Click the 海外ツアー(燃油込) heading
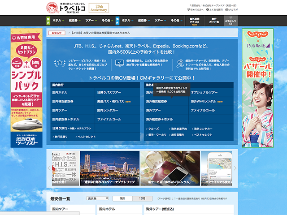Screen dimensions: 287x215 coord(160,209)
